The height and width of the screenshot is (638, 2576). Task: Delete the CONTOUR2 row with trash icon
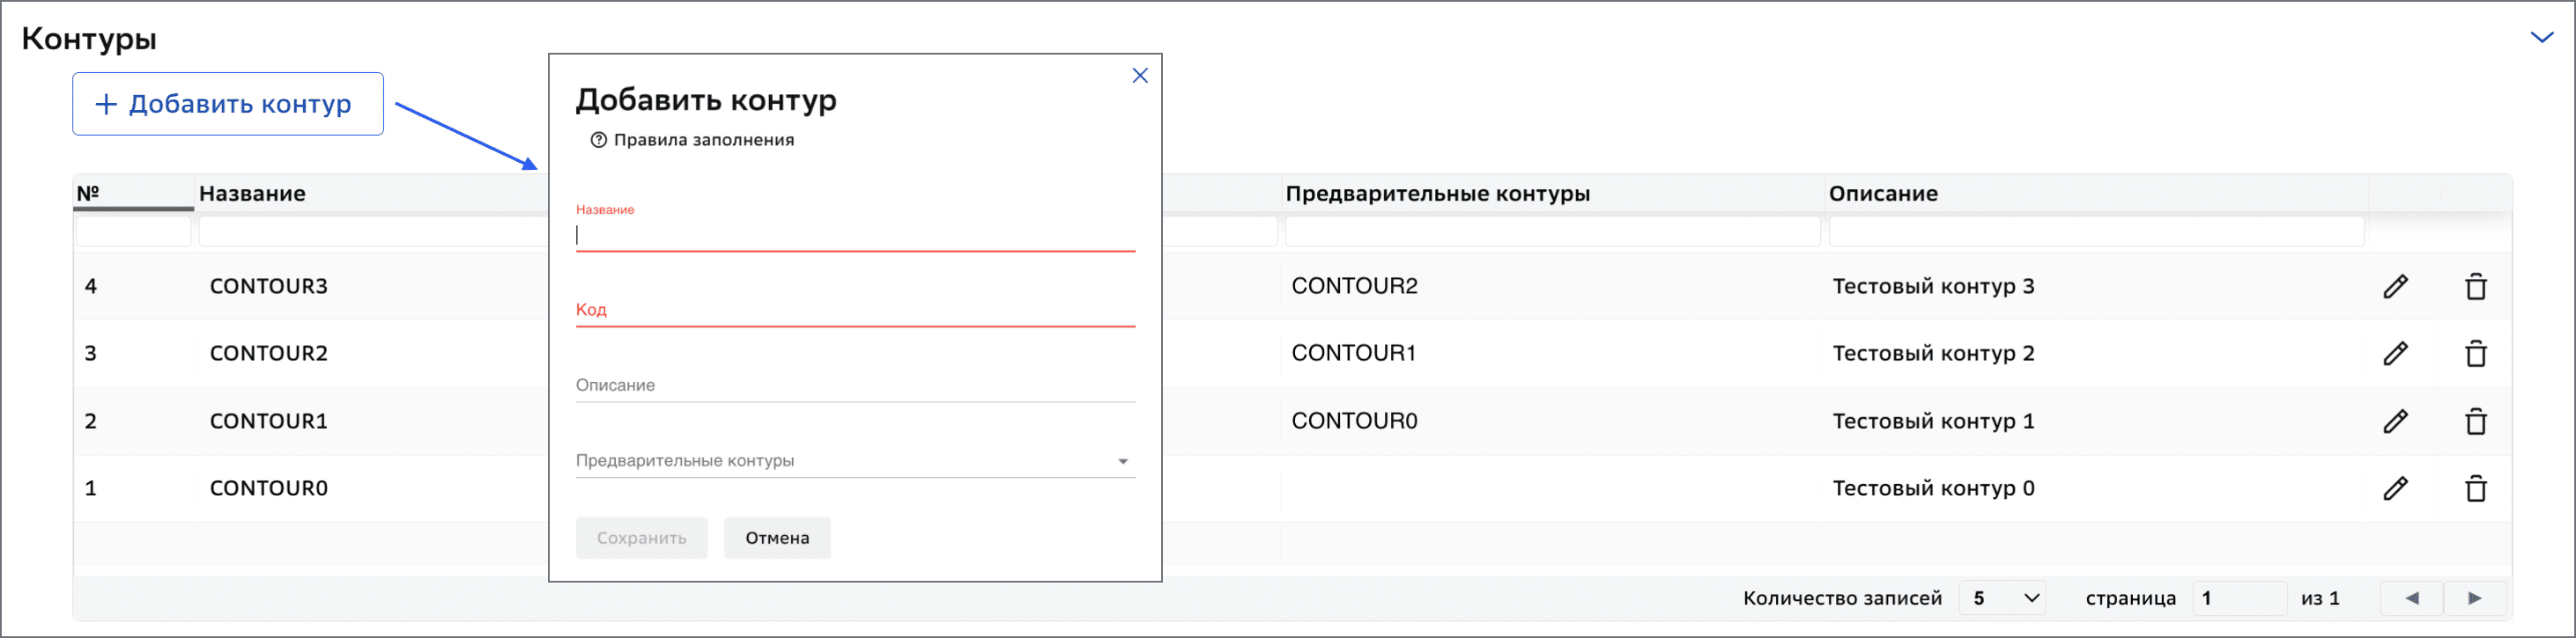[x=2475, y=354]
